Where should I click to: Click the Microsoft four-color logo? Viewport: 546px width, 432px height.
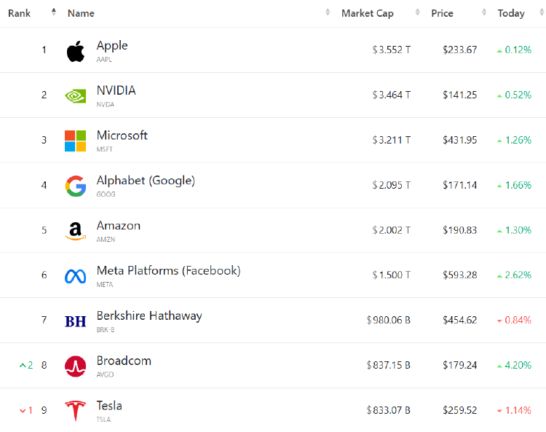click(x=76, y=141)
